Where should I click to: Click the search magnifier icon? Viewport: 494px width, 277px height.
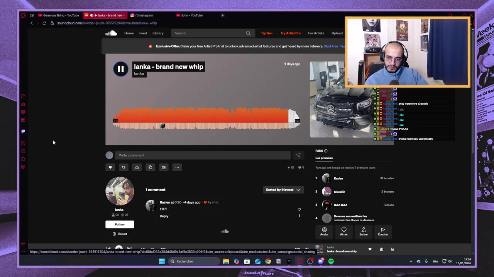(248, 33)
